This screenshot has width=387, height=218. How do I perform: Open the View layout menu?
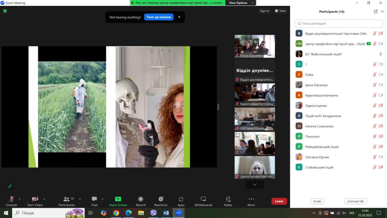[280, 11]
